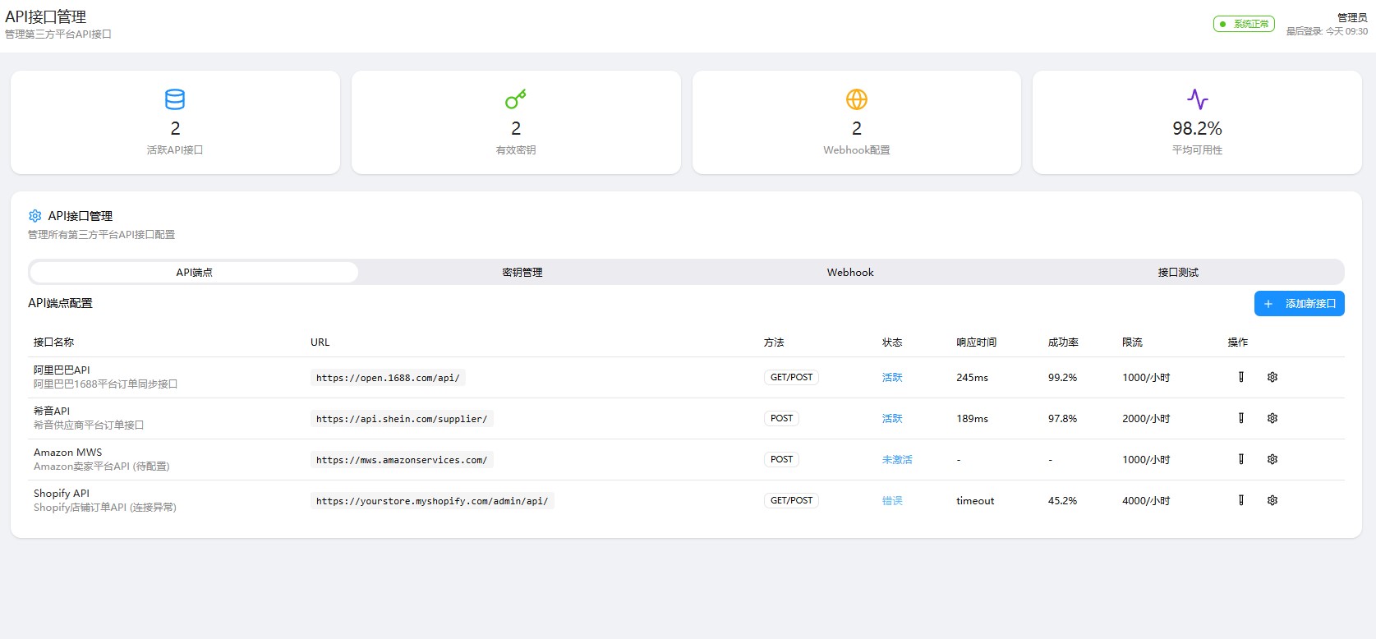This screenshot has width=1376, height=639.
Task: Click the 系统正常 status badge
Action: point(1244,24)
